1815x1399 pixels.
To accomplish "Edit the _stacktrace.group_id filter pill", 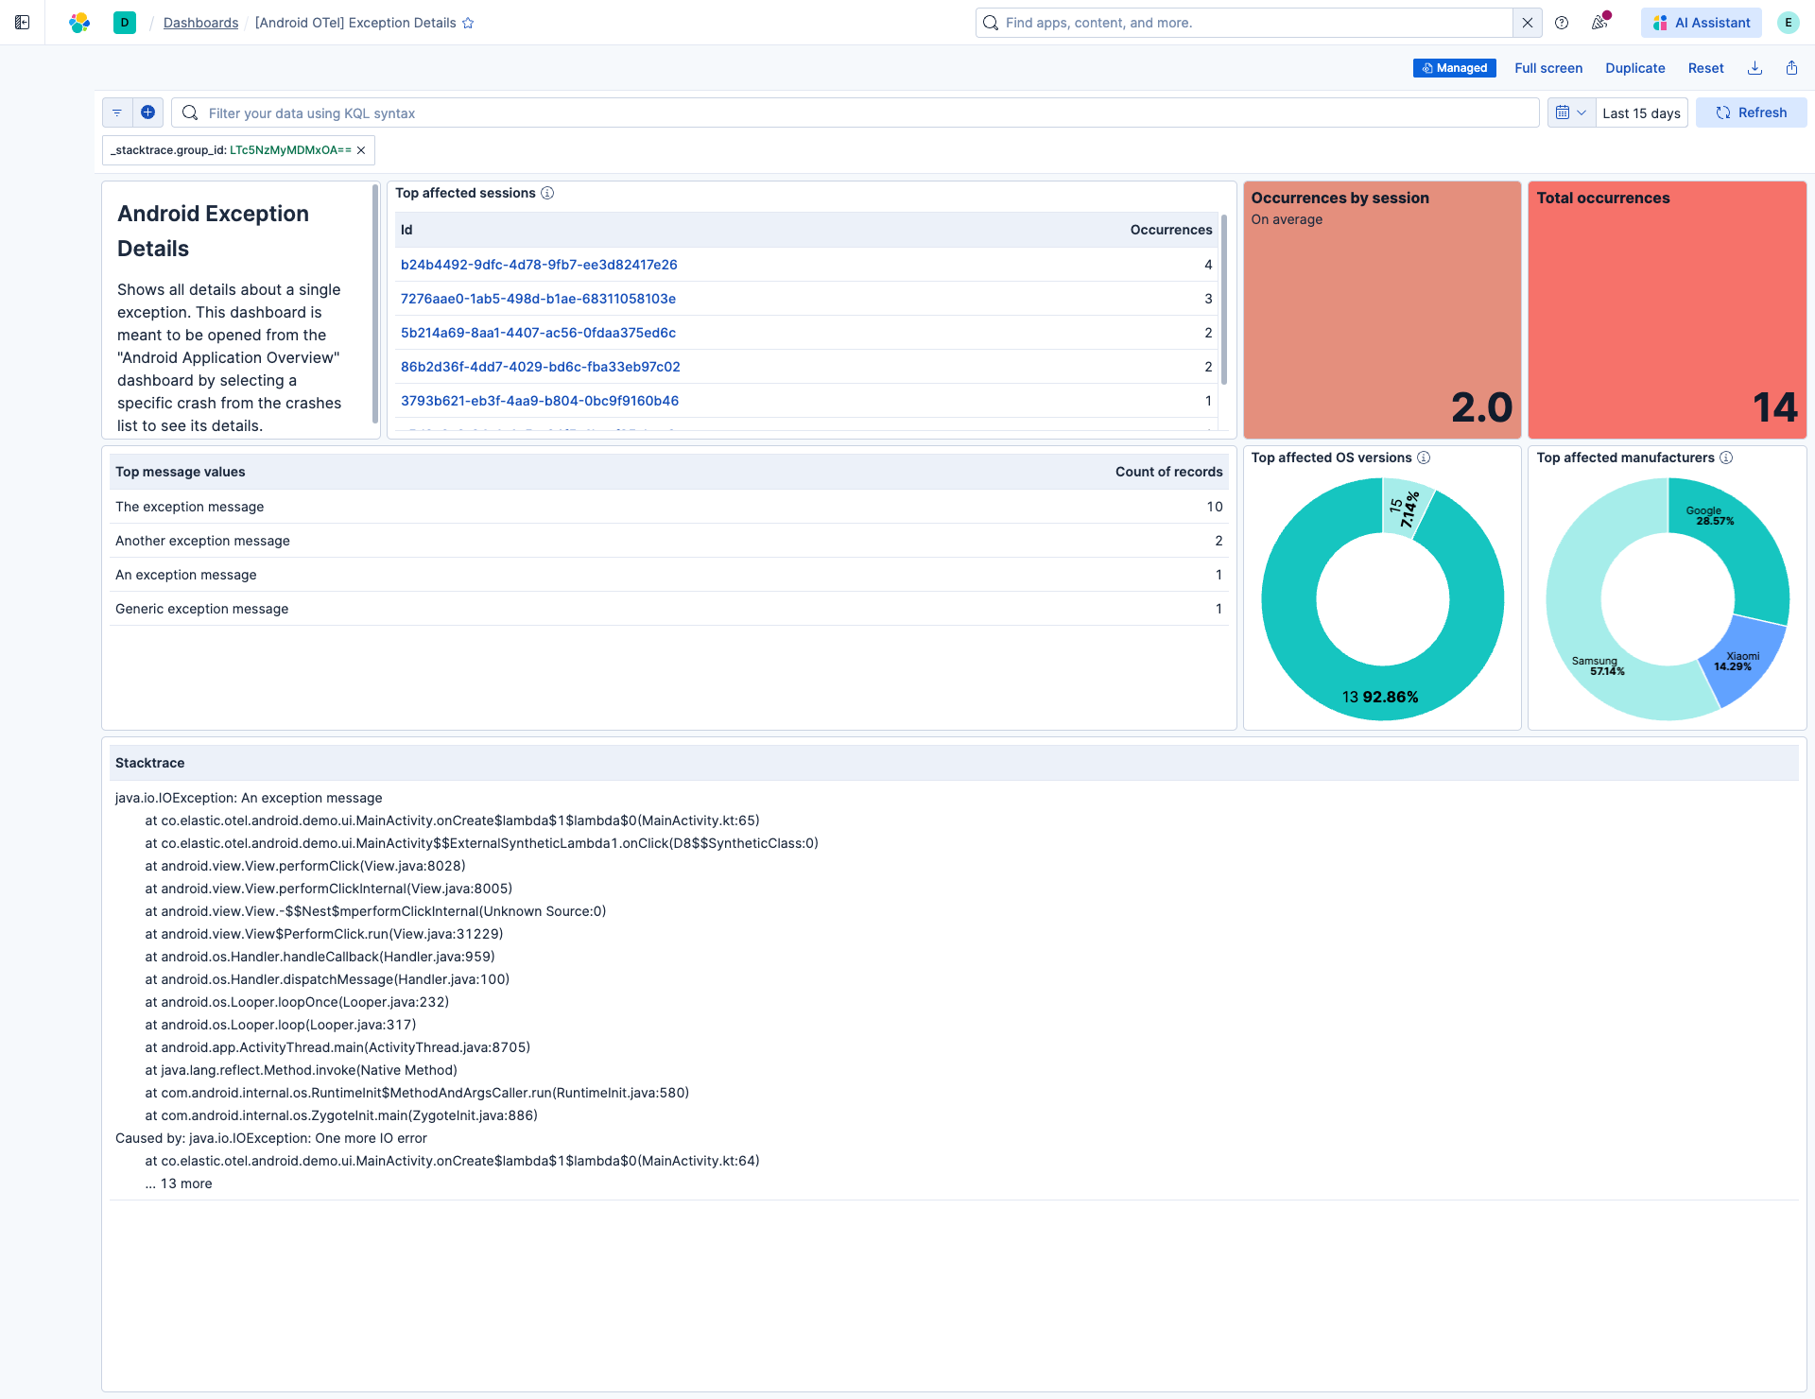I will [x=227, y=149].
